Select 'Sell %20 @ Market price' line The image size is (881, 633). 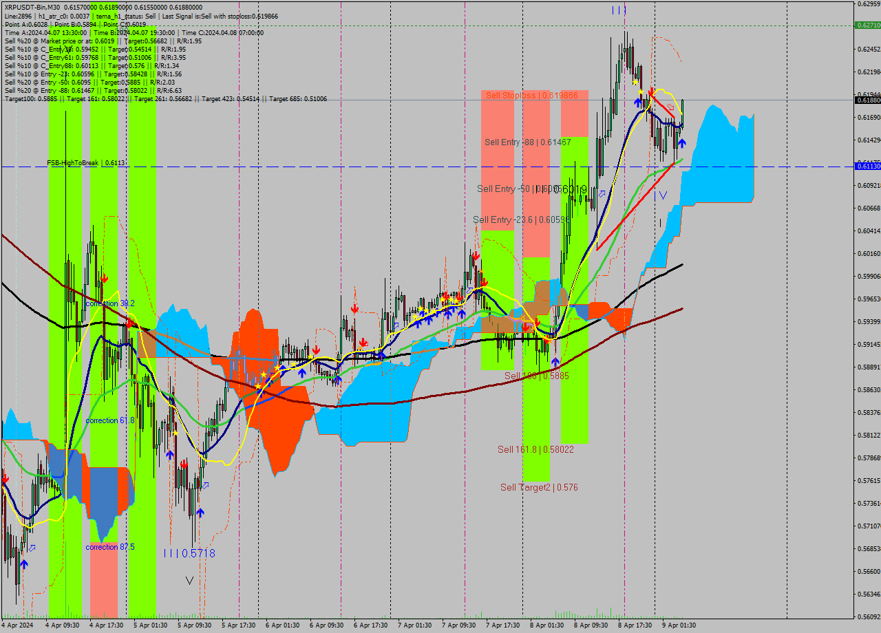(103, 41)
